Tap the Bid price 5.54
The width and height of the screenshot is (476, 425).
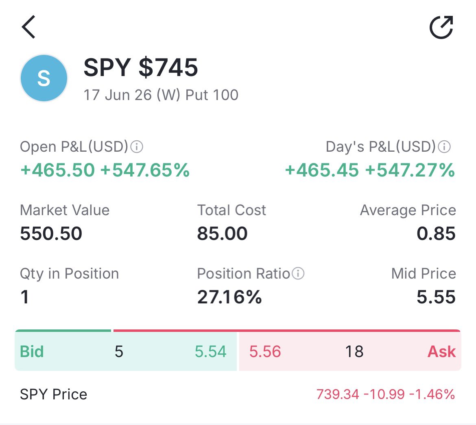[210, 351]
